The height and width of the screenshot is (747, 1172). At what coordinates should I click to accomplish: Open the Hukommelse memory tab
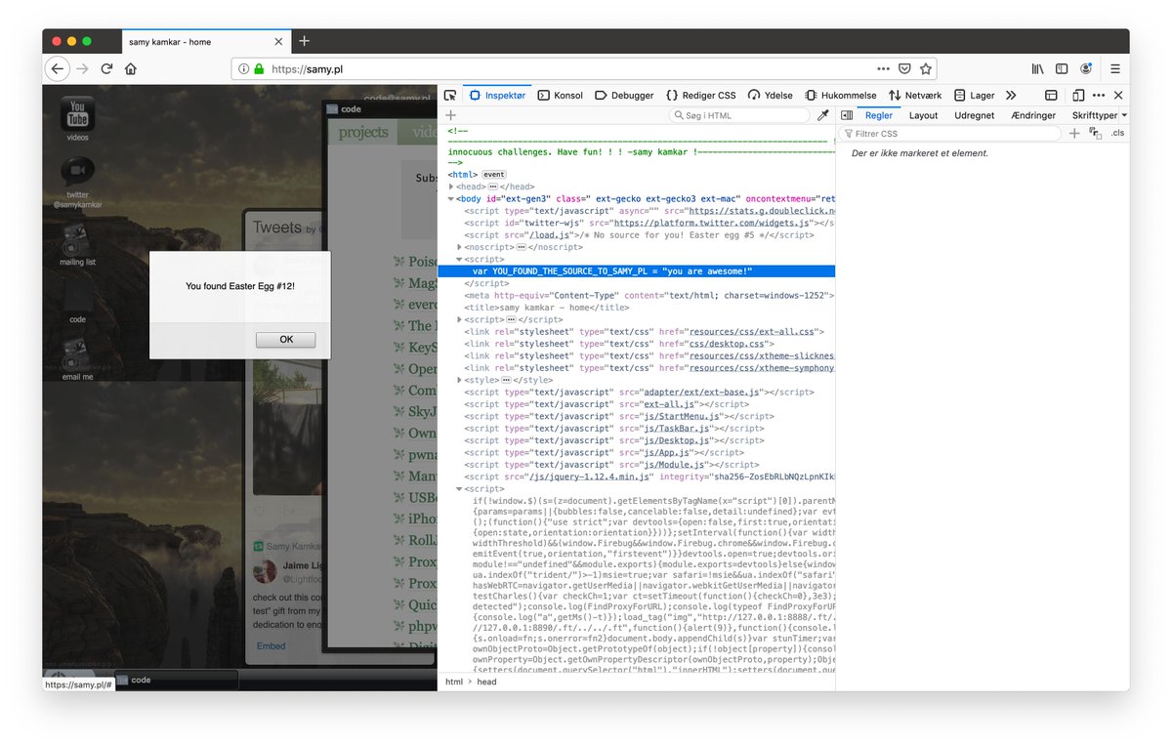click(840, 96)
